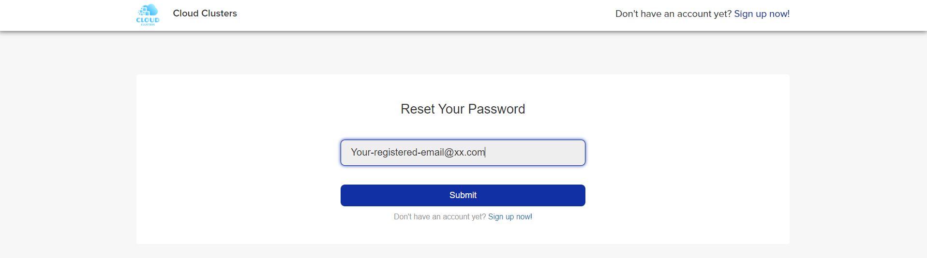Click the Cloud Clusters cloud logo
The image size is (927, 258).
pos(148,14)
